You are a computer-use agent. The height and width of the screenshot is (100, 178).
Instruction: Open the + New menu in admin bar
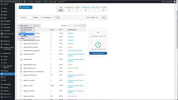click(x=31, y=2)
